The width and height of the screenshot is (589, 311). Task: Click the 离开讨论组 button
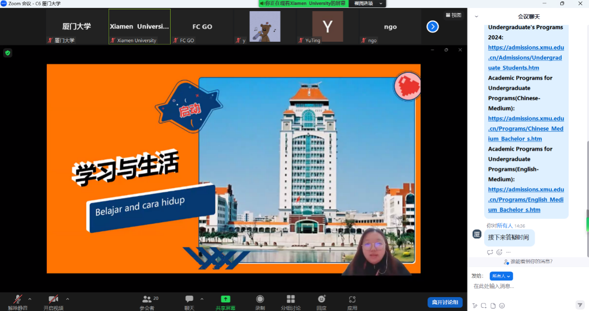tap(445, 302)
